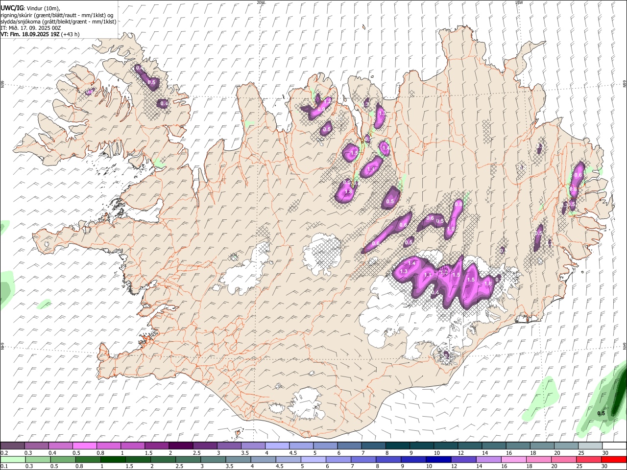627x470 pixels.
Task: Select the white snow swatch starting at 30
Action: coord(614,446)
